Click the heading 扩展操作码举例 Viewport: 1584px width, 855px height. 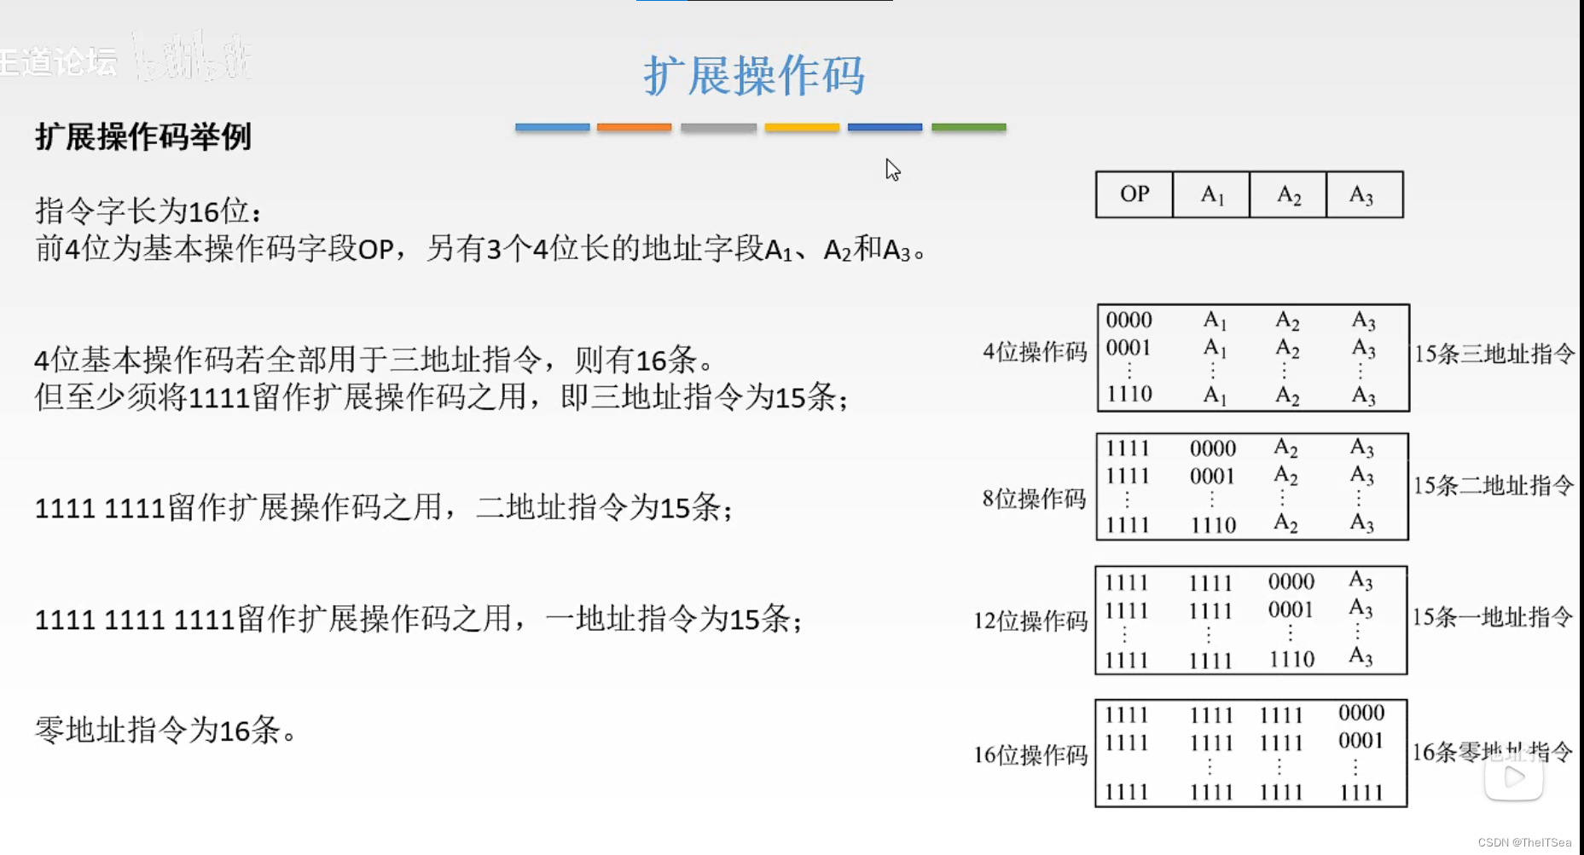(x=143, y=136)
